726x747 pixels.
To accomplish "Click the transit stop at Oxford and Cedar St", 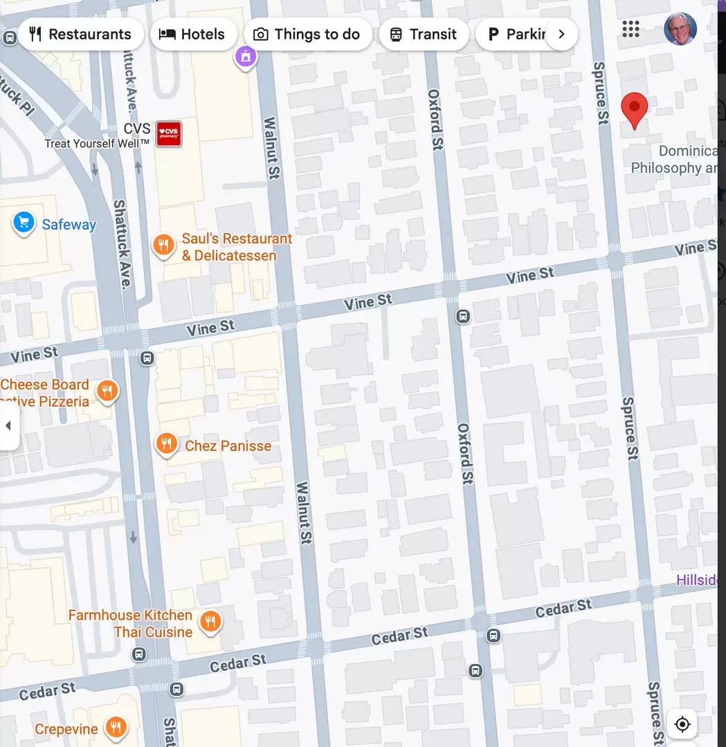I will click(x=494, y=636).
